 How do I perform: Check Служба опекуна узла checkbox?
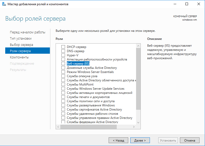coord(63,76)
